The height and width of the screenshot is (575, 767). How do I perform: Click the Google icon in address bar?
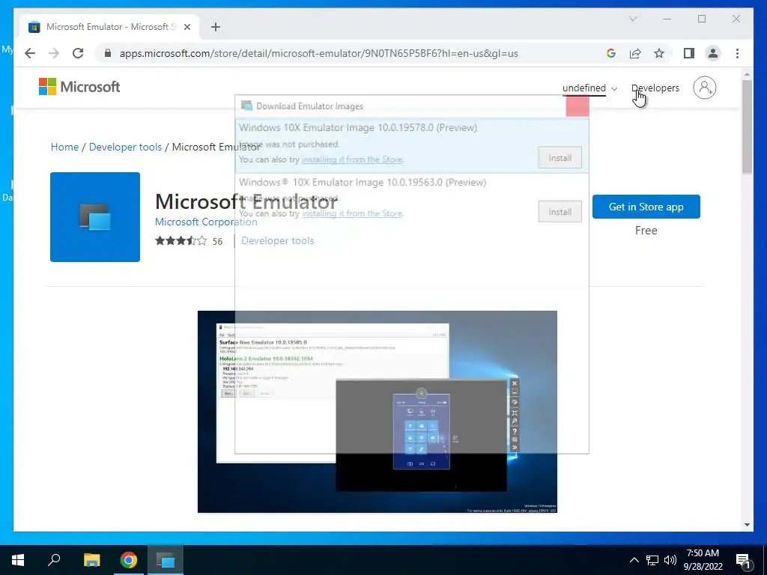(x=611, y=53)
